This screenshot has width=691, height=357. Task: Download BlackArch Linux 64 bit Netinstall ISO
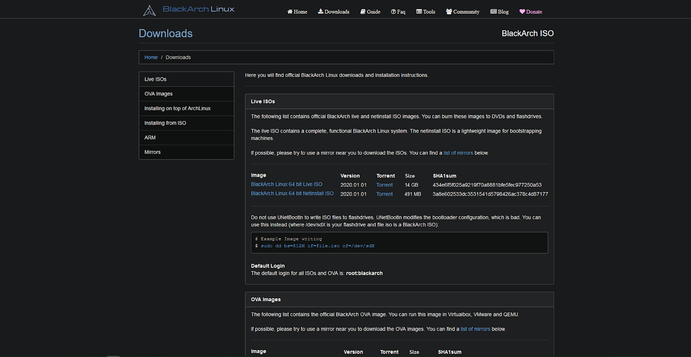(292, 194)
